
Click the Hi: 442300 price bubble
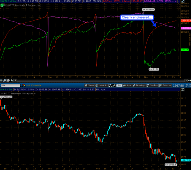click(x=148, y=10)
